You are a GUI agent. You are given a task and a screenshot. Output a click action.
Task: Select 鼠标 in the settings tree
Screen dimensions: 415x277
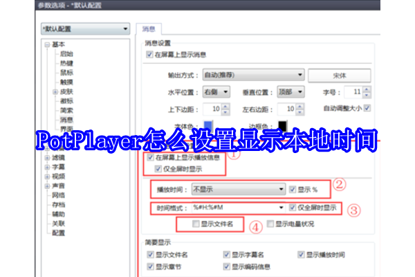tap(66, 72)
